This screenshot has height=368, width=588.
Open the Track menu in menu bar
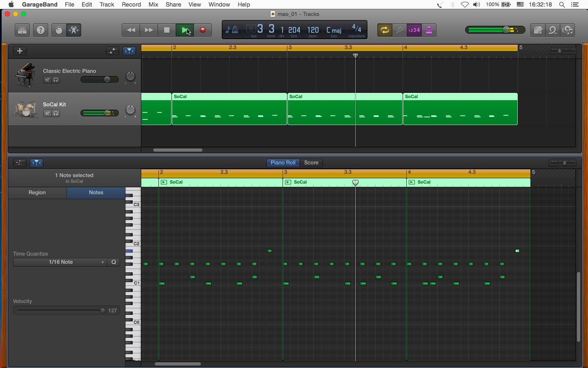tap(107, 4)
